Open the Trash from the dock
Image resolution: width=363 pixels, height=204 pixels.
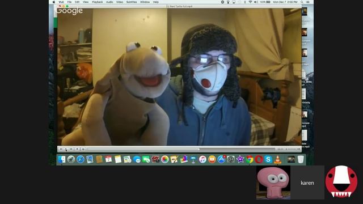pos(301,159)
